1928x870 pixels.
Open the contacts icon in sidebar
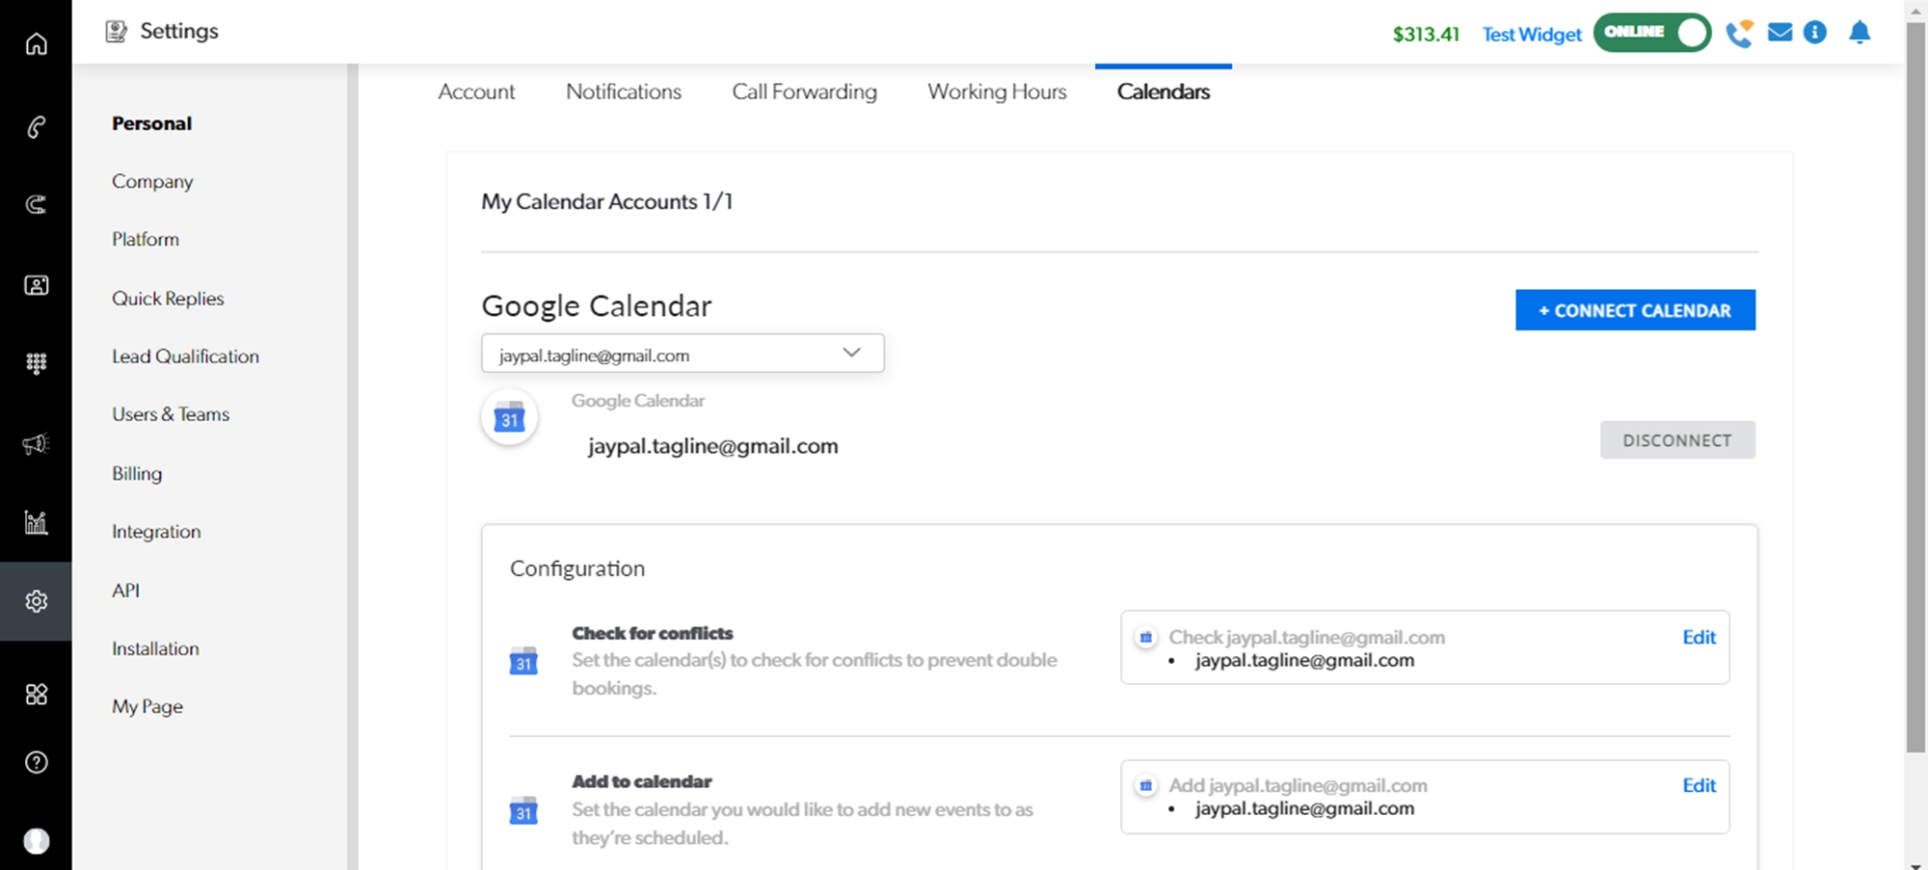36,285
